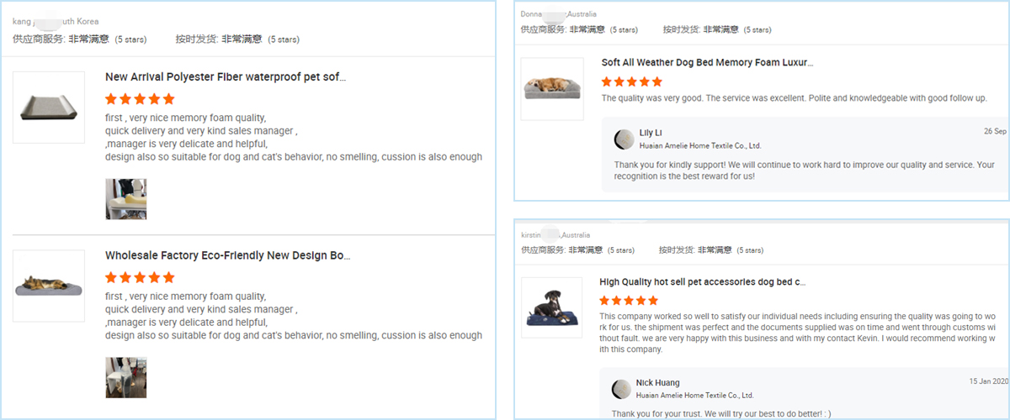Screen dimensions: 1010x420
Task: Click the Lily Li name
Action: tap(651, 133)
